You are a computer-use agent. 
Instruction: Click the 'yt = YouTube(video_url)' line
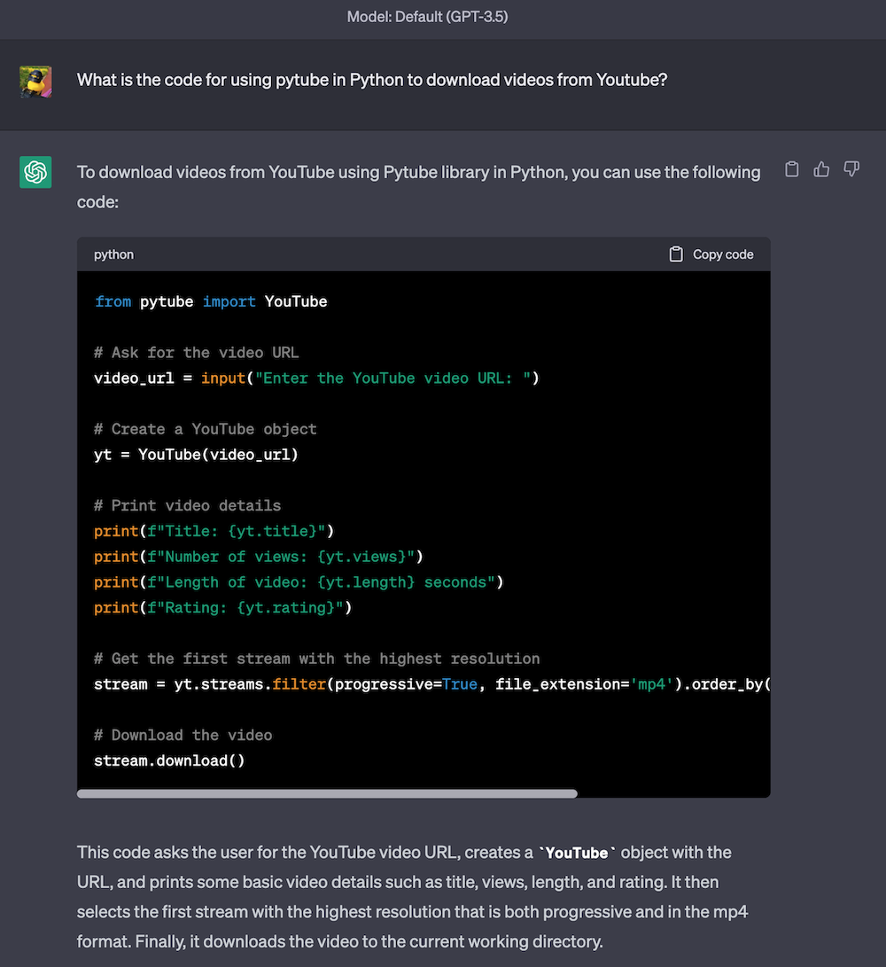pos(196,455)
